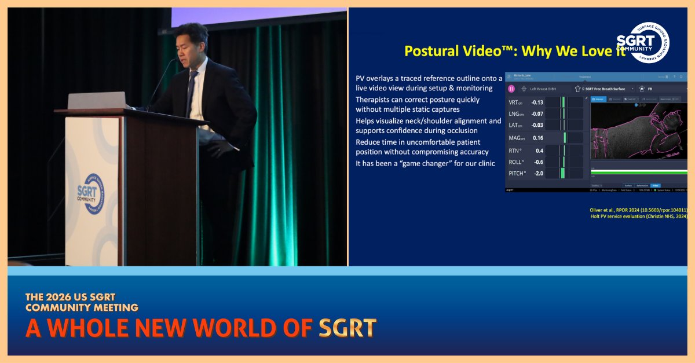Click the crosshair icon beside Left Breast DIBH
This screenshot has width=695, height=363.
click(x=524, y=89)
